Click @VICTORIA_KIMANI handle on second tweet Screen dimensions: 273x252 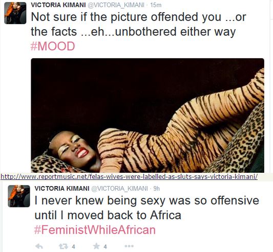(119, 189)
